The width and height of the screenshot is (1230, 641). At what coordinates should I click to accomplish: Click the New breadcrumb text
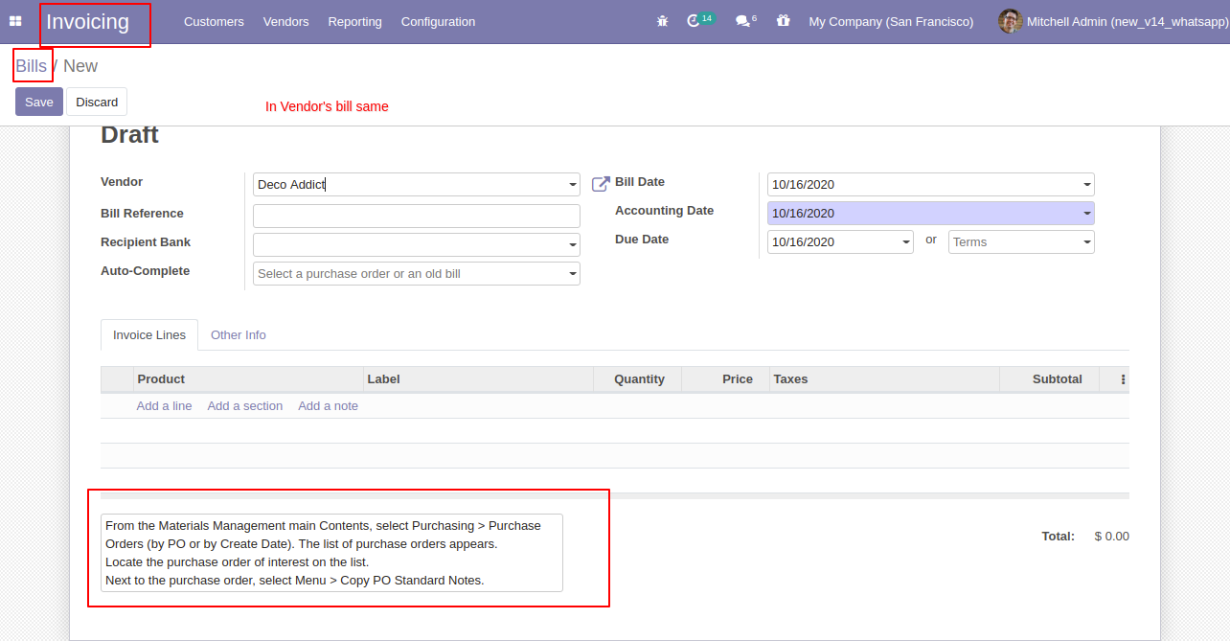click(80, 66)
